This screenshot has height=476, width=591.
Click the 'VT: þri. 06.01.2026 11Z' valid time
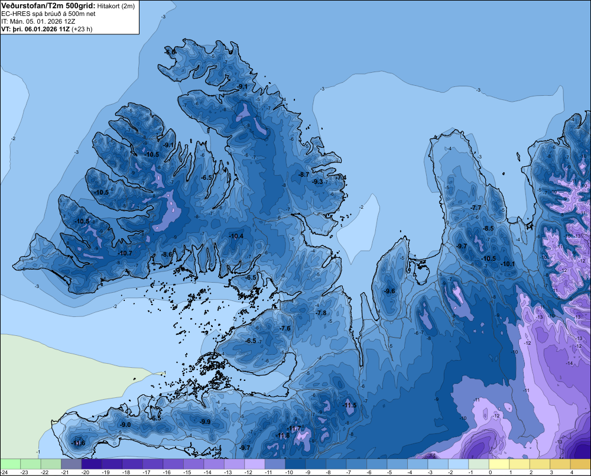click(x=35, y=29)
